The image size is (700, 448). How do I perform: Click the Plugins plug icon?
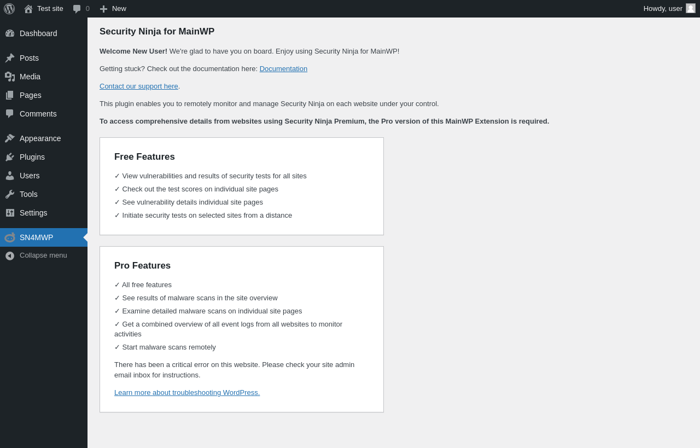10,157
